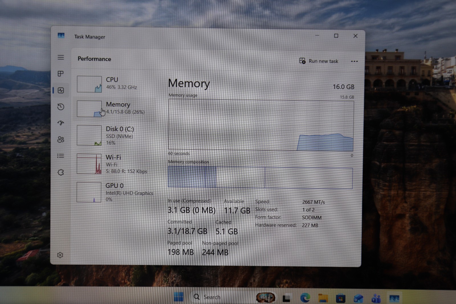Open Services page puzzle icon
This screenshot has height=304, width=456.
61,172
